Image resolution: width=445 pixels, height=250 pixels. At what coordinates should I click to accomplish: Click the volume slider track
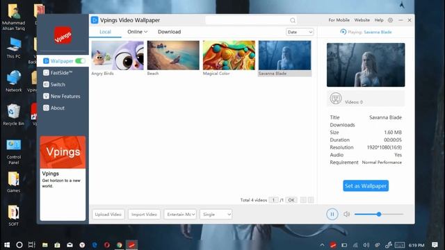tap(379, 215)
